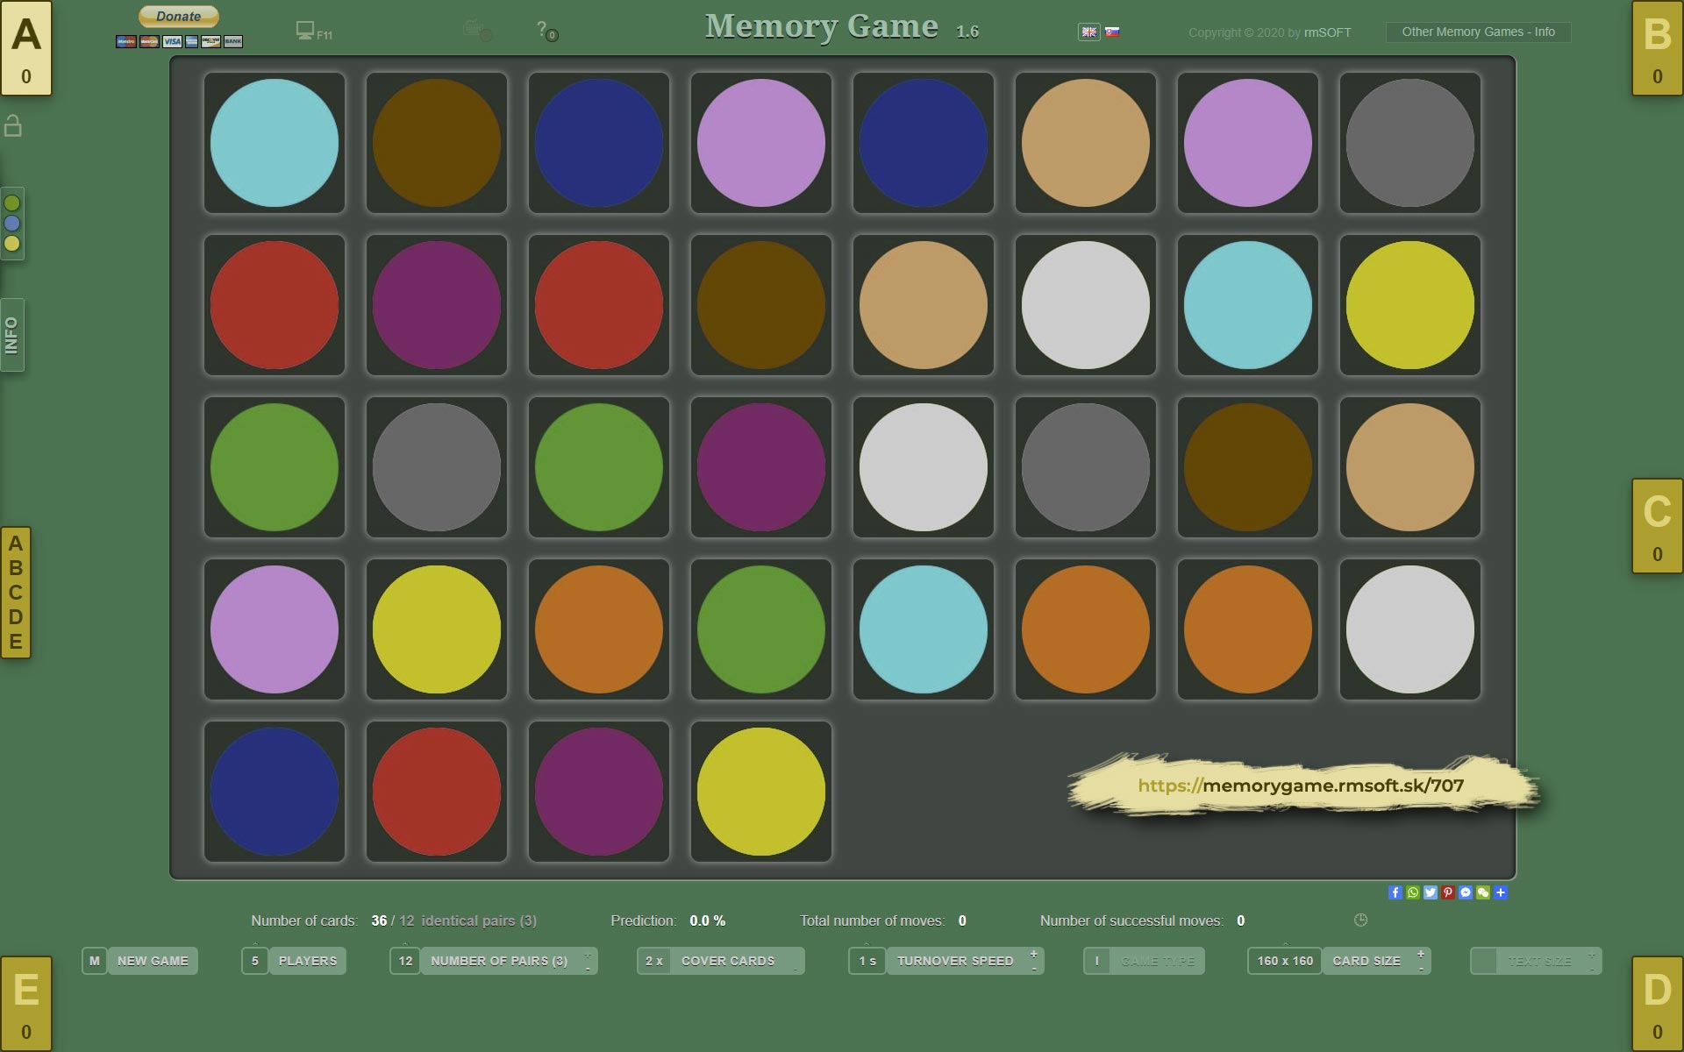Screen dimensions: 1684x1052
Task: Increase turnover speed with plus
Action: coord(1034,954)
